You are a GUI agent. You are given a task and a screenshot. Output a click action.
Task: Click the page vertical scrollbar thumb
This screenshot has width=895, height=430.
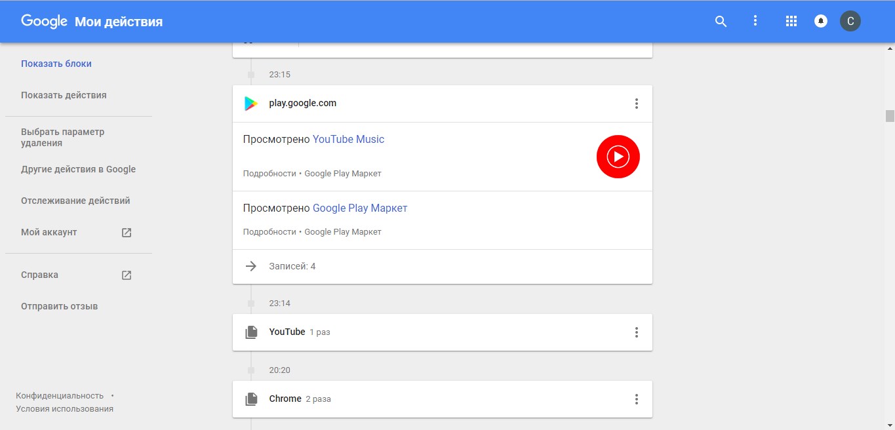pos(890,116)
